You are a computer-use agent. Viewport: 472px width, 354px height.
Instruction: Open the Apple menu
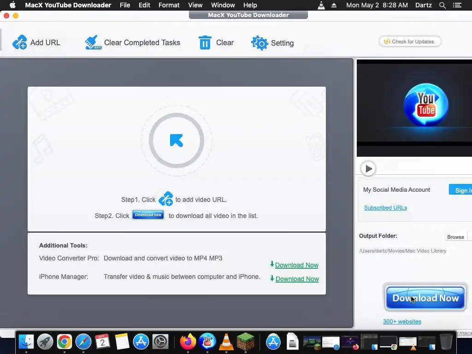(12, 5)
